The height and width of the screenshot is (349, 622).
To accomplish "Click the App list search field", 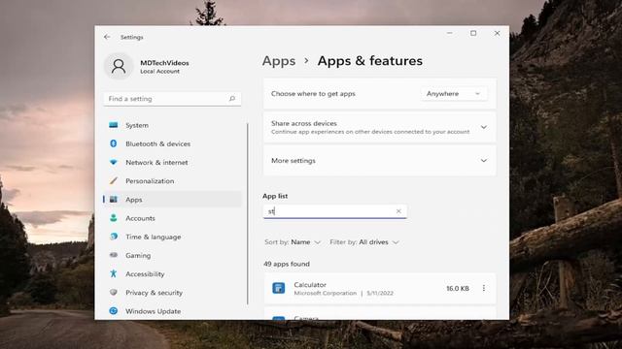I will pos(334,211).
